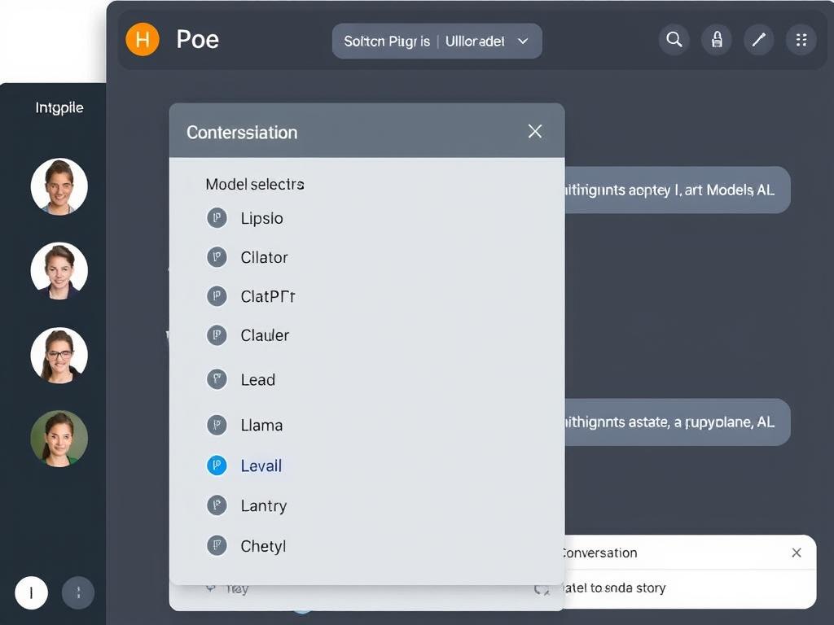Viewport: 834px width, 625px height.
Task: Select the Cllator model
Action: [265, 257]
